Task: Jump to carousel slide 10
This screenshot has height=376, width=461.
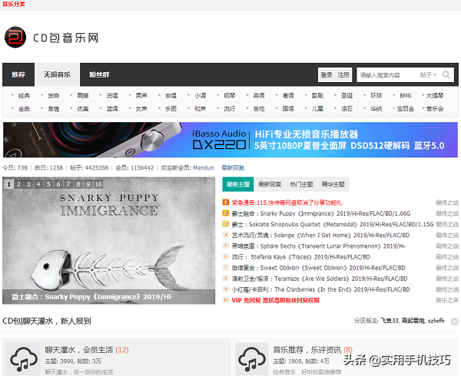Action: tap(98, 184)
